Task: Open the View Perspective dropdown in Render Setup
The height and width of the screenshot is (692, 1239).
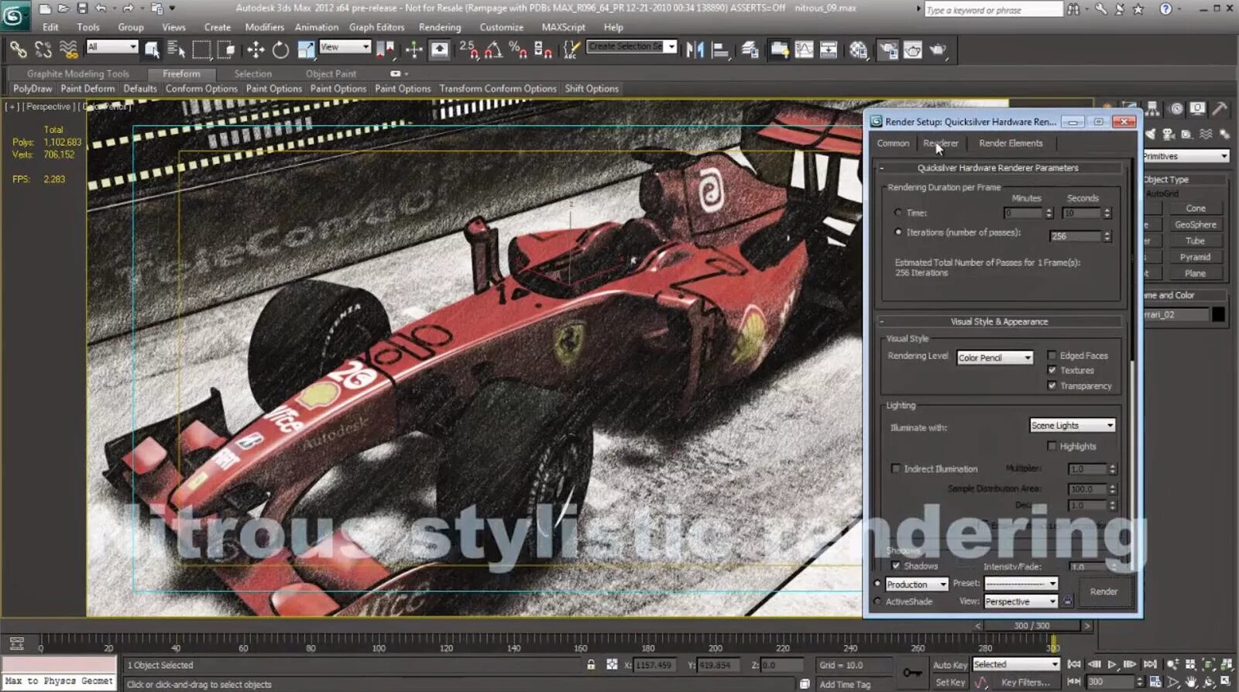Action: pyautogui.click(x=1021, y=601)
